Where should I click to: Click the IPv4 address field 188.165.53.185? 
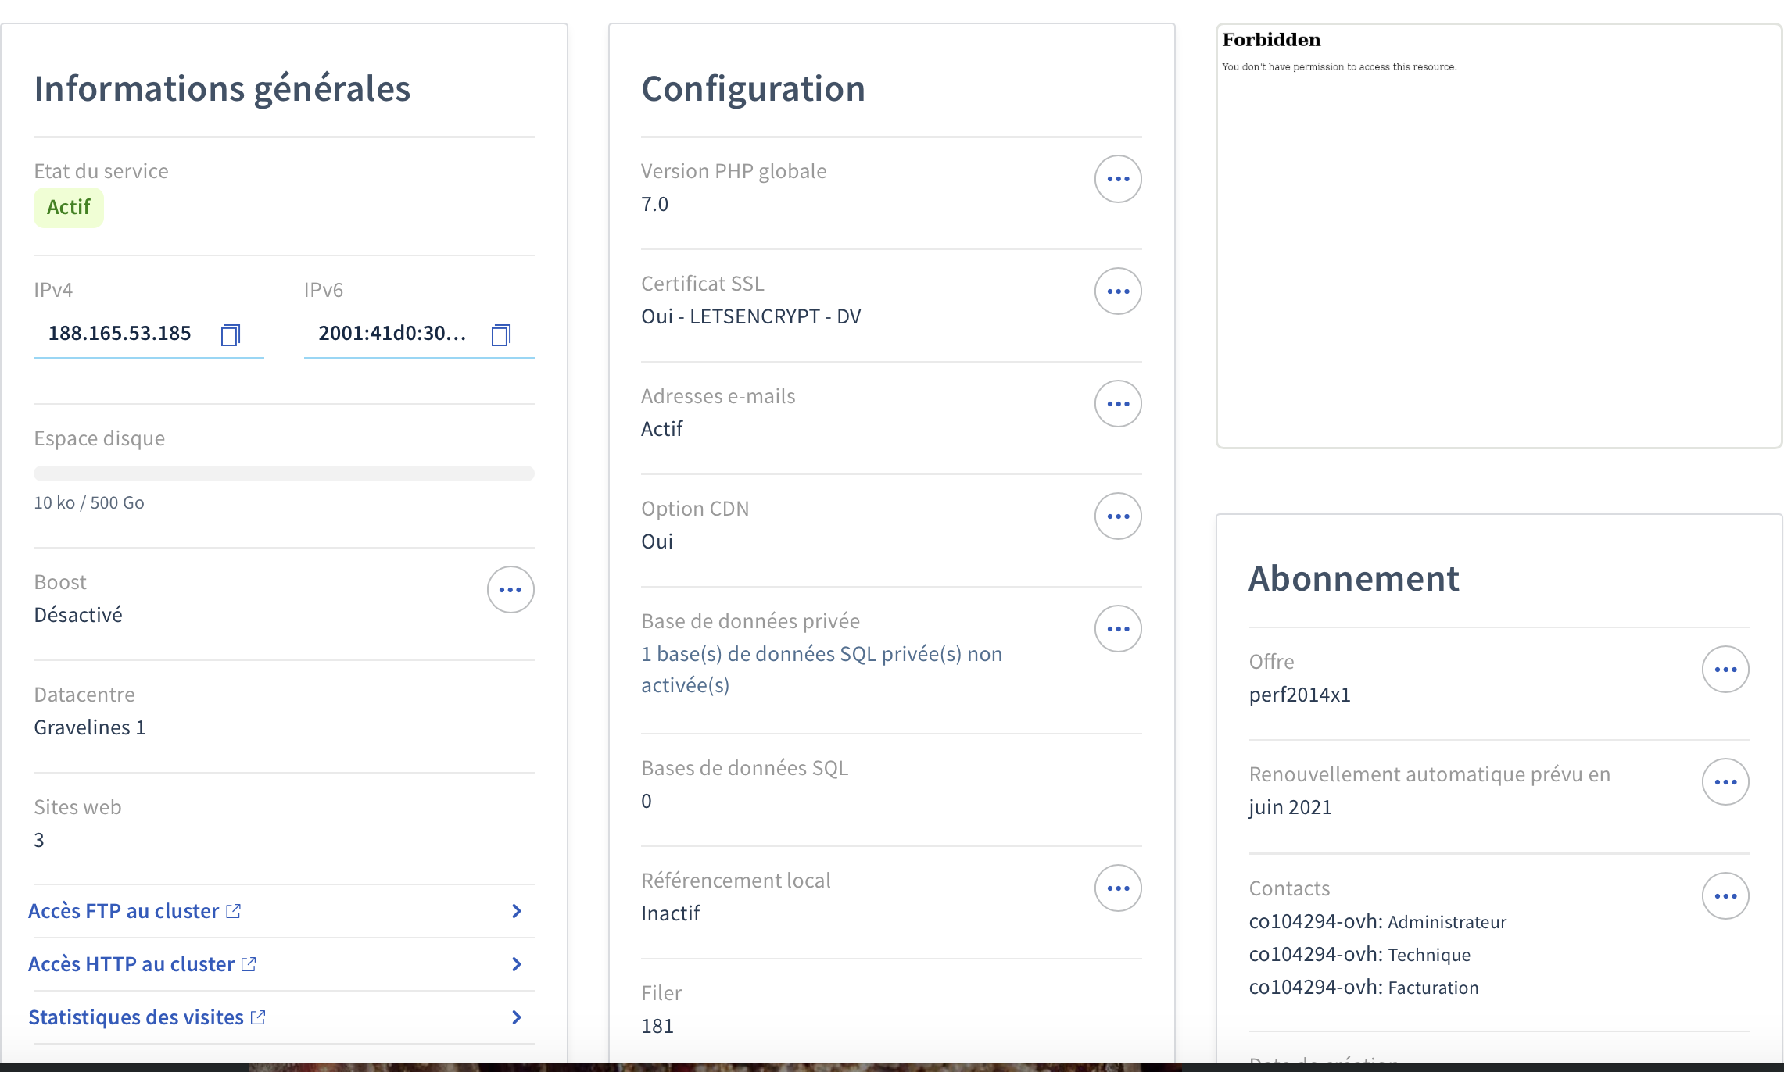tap(120, 334)
